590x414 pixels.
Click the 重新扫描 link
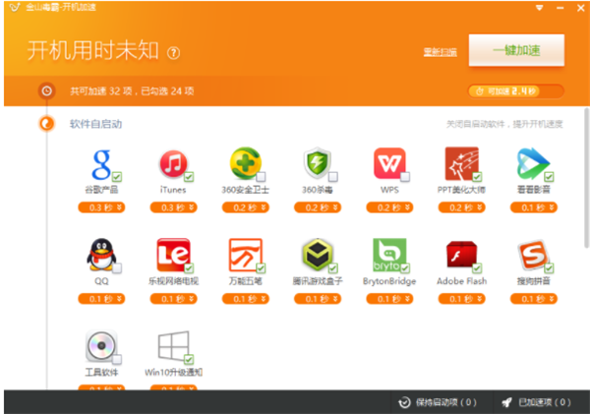pyautogui.click(x=440, y=52)
